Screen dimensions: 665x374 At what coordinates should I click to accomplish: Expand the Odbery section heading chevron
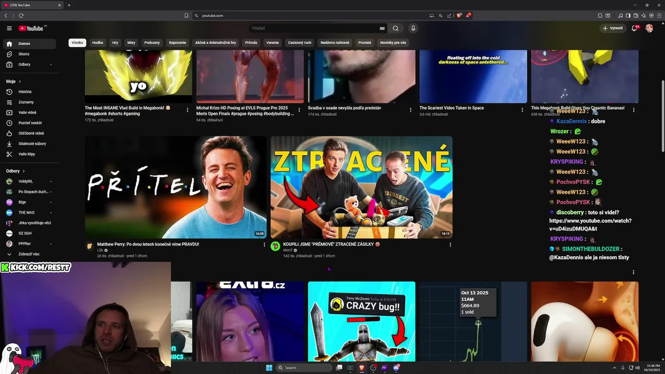pyautogui.click(x=23, y=171)
